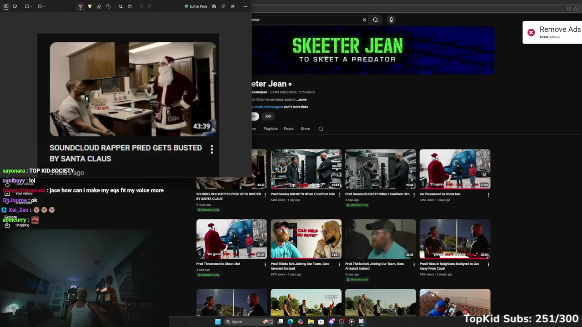Viewport: 582px width, 327px height.
Task: Click the YouTube search magnifier button
Action: point(376,20)
